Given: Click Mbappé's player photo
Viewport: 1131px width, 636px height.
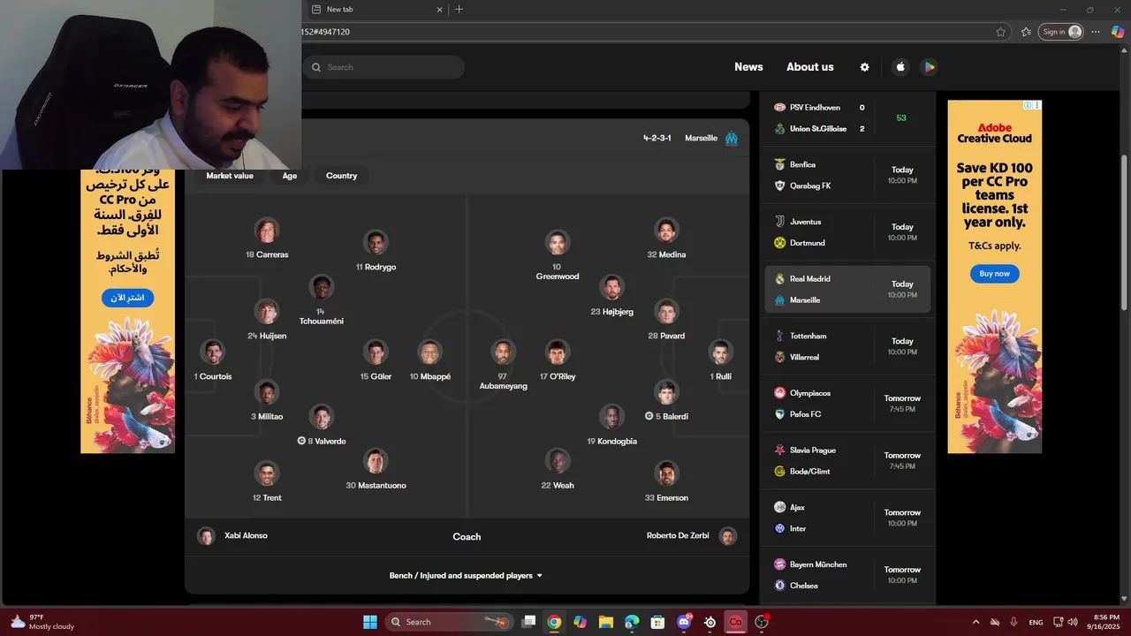Looking at the screenshot, I should (429, 352).
